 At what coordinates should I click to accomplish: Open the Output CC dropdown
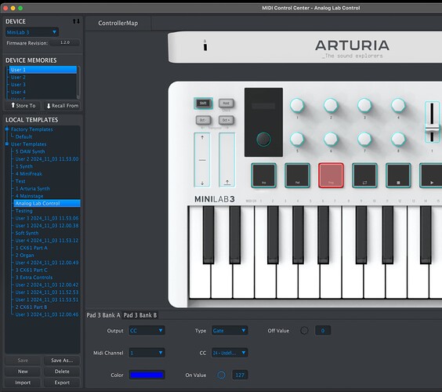147,331
